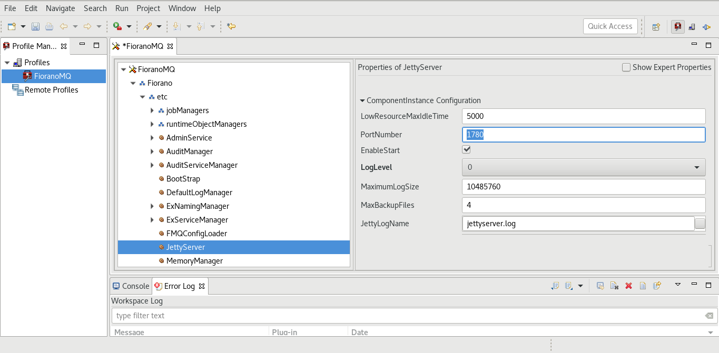Click the Open Perspective icon
The image size is (719, 353).
click(656, 26)
